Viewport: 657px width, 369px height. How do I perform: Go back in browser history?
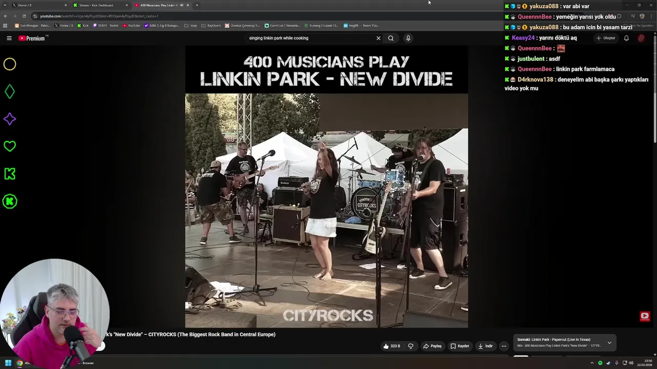[x=6, y=16]
